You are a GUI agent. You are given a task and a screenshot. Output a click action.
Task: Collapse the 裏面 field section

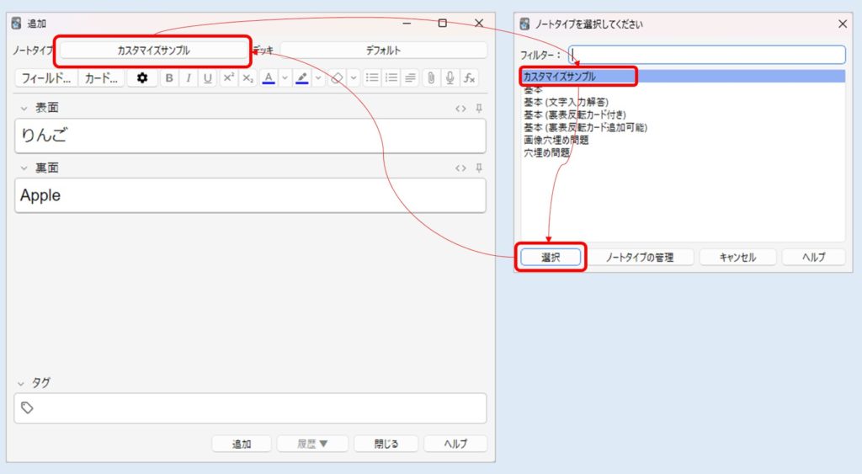pos(24,168)
